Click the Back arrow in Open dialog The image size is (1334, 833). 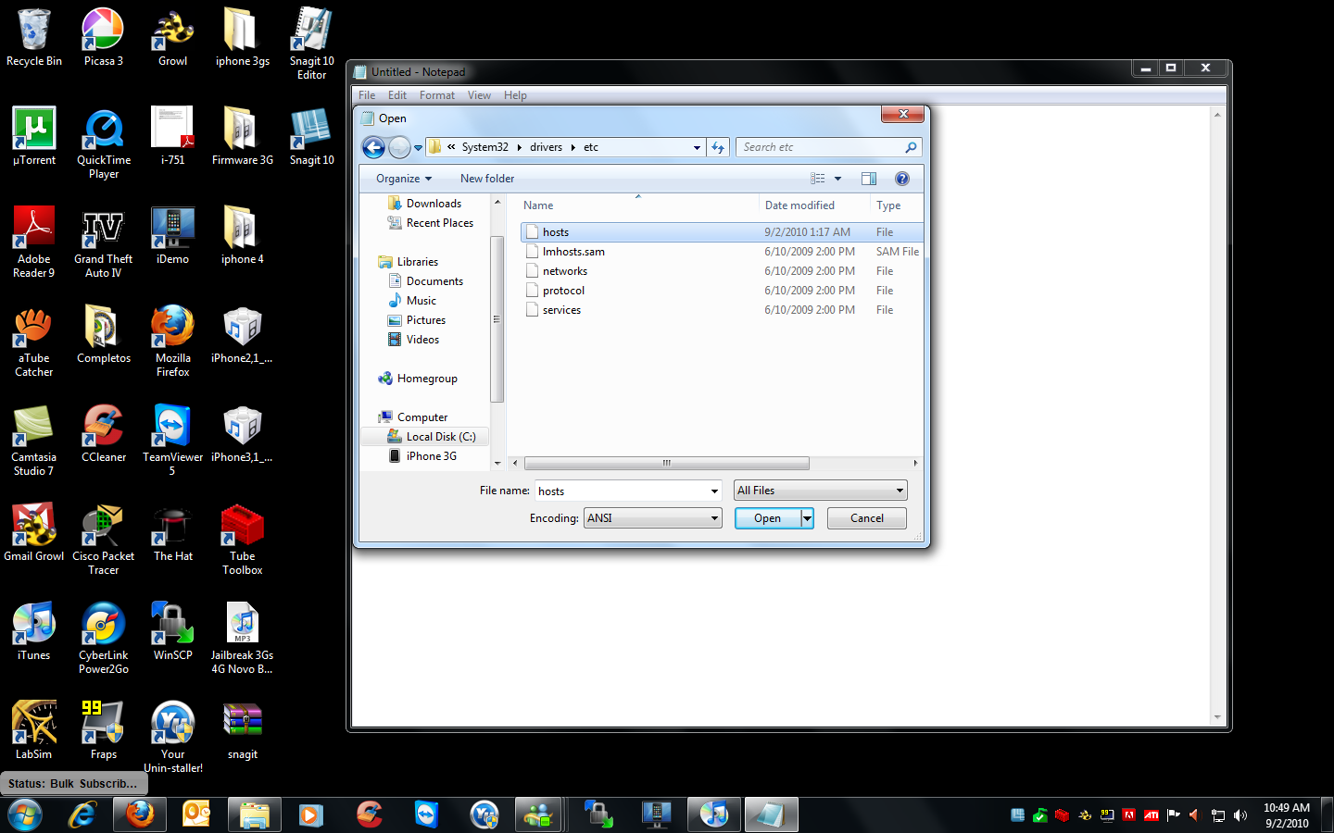(x=373, y=147)
